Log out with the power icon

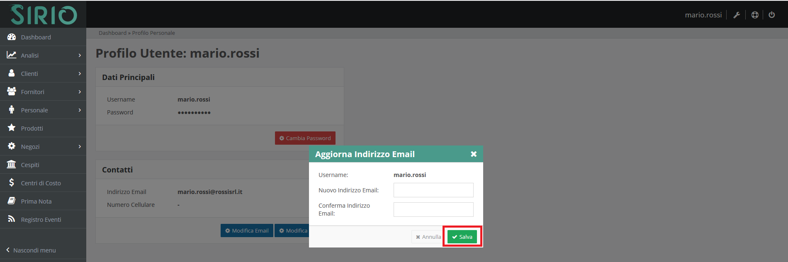pos(772,15)
